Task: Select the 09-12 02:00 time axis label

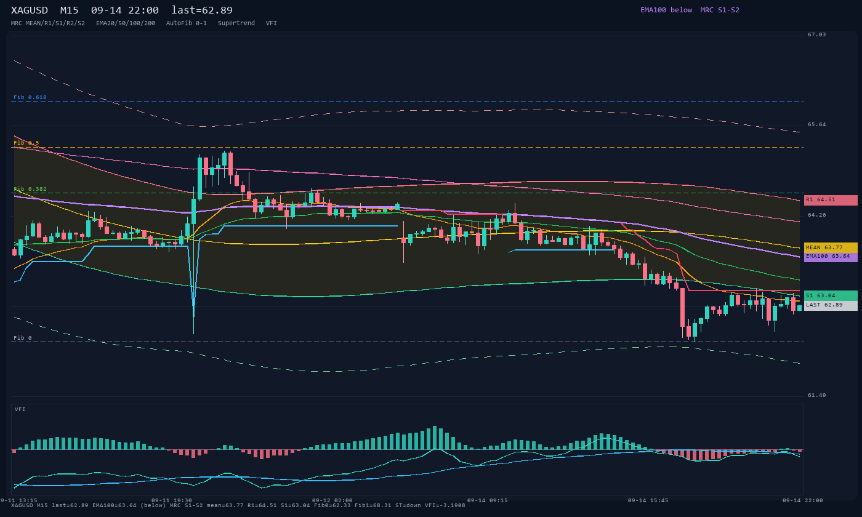Action: coord(332,500)
